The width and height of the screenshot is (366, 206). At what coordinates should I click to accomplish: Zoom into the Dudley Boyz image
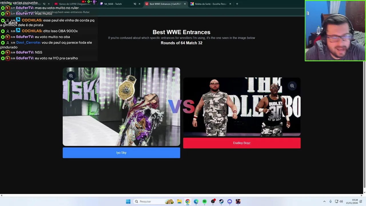[292, 86]
